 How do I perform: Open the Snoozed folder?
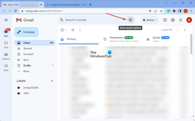pos(35,54)
